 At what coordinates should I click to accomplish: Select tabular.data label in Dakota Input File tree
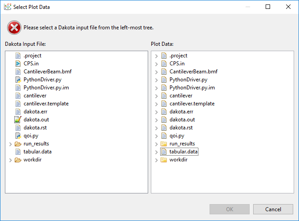point(37,152)
